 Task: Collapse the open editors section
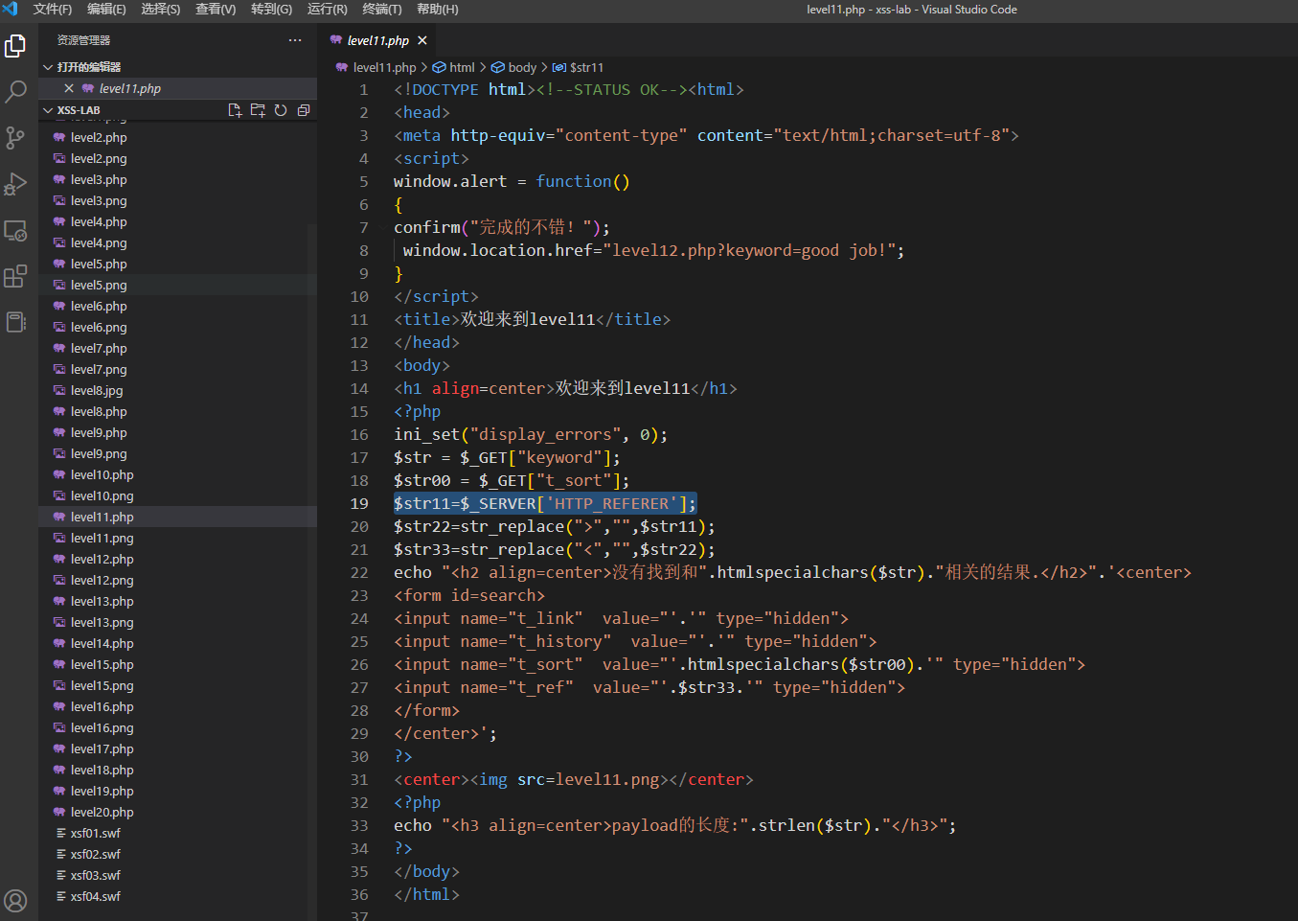coord(48,67)
